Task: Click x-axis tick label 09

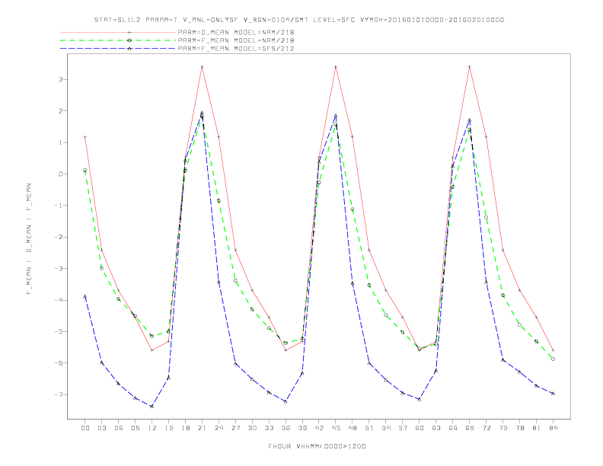Action: point(135,428)
